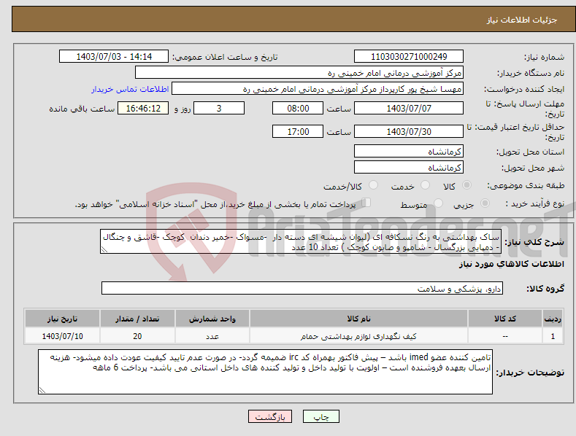Image resolution: width=576 pixels, height=436 pixels.
Task: Select the جزیی purchase type radio
Action: tap(485, 203)
